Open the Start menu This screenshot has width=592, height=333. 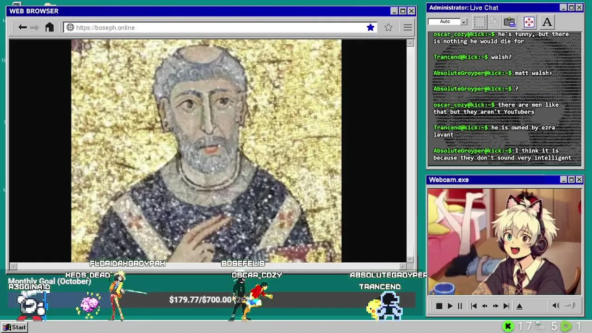coord(14,327)
